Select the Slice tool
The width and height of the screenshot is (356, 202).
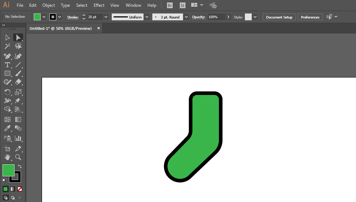(18, 149)
